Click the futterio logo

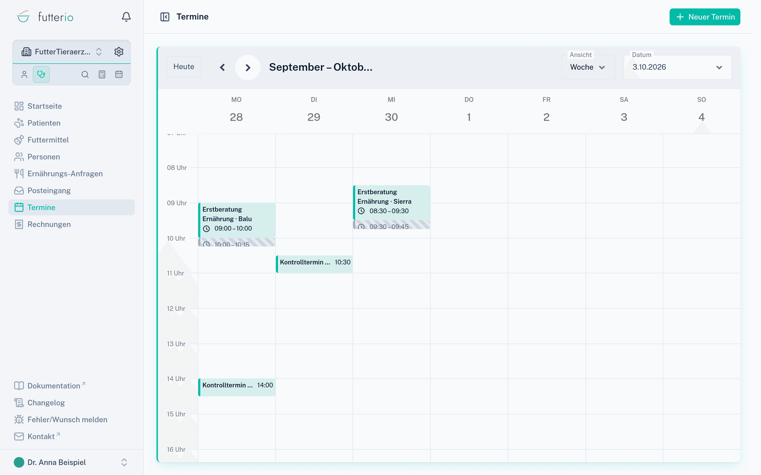point(45,17)
